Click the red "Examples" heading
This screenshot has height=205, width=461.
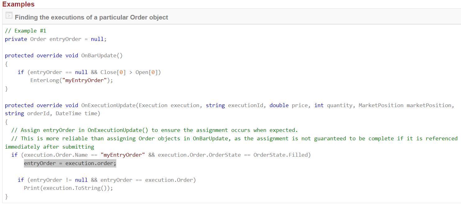coord(18,4)
